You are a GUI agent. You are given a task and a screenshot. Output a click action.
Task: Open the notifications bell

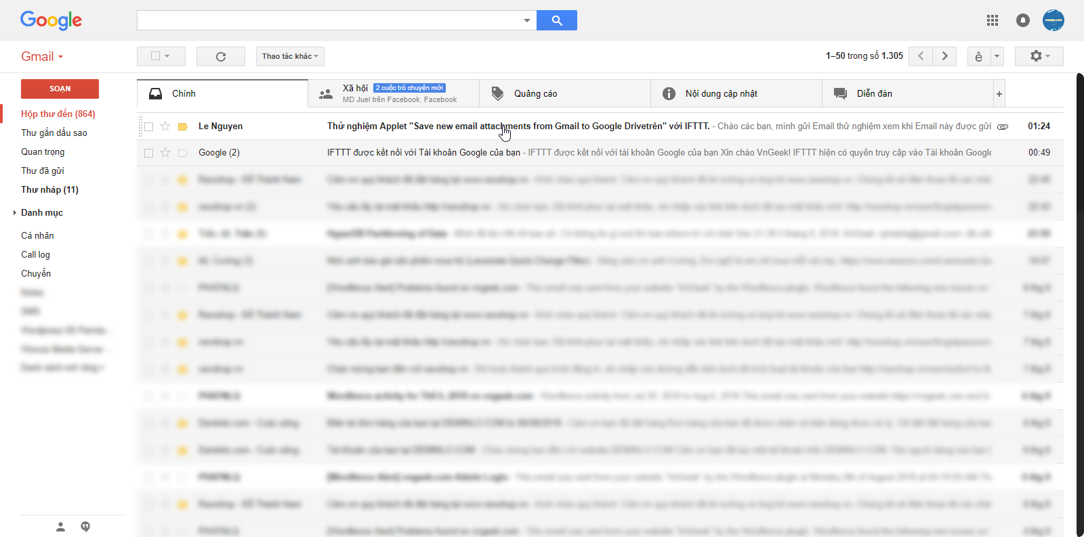[1023, 20]
